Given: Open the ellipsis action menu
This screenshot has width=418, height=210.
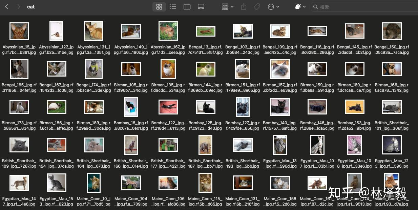Looking at the screenshot, I should click(273, 7).
